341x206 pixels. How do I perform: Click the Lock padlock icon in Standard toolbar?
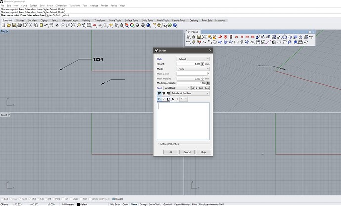122,25
